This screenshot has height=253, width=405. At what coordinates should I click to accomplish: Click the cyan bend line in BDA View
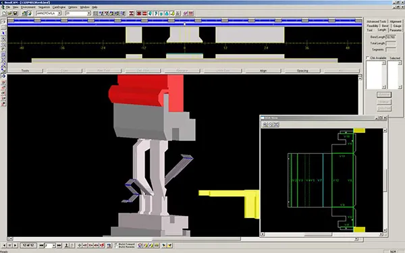click(x=323, y=180)
